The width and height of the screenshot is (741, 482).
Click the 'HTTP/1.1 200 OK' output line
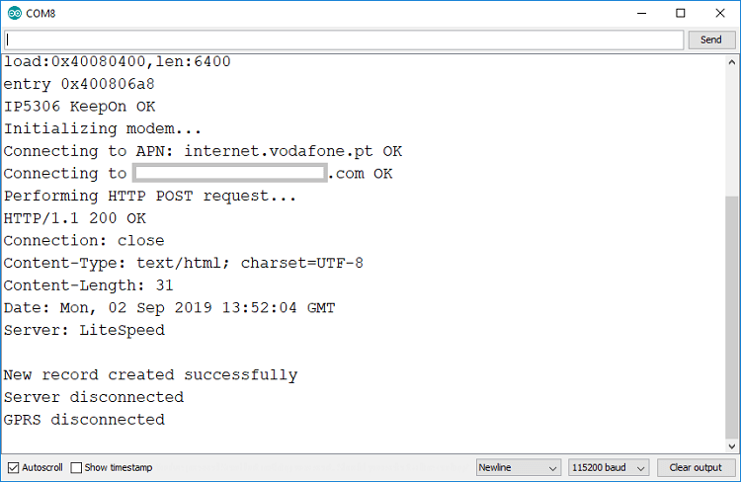pyautogui.click(x=75, y=218)
